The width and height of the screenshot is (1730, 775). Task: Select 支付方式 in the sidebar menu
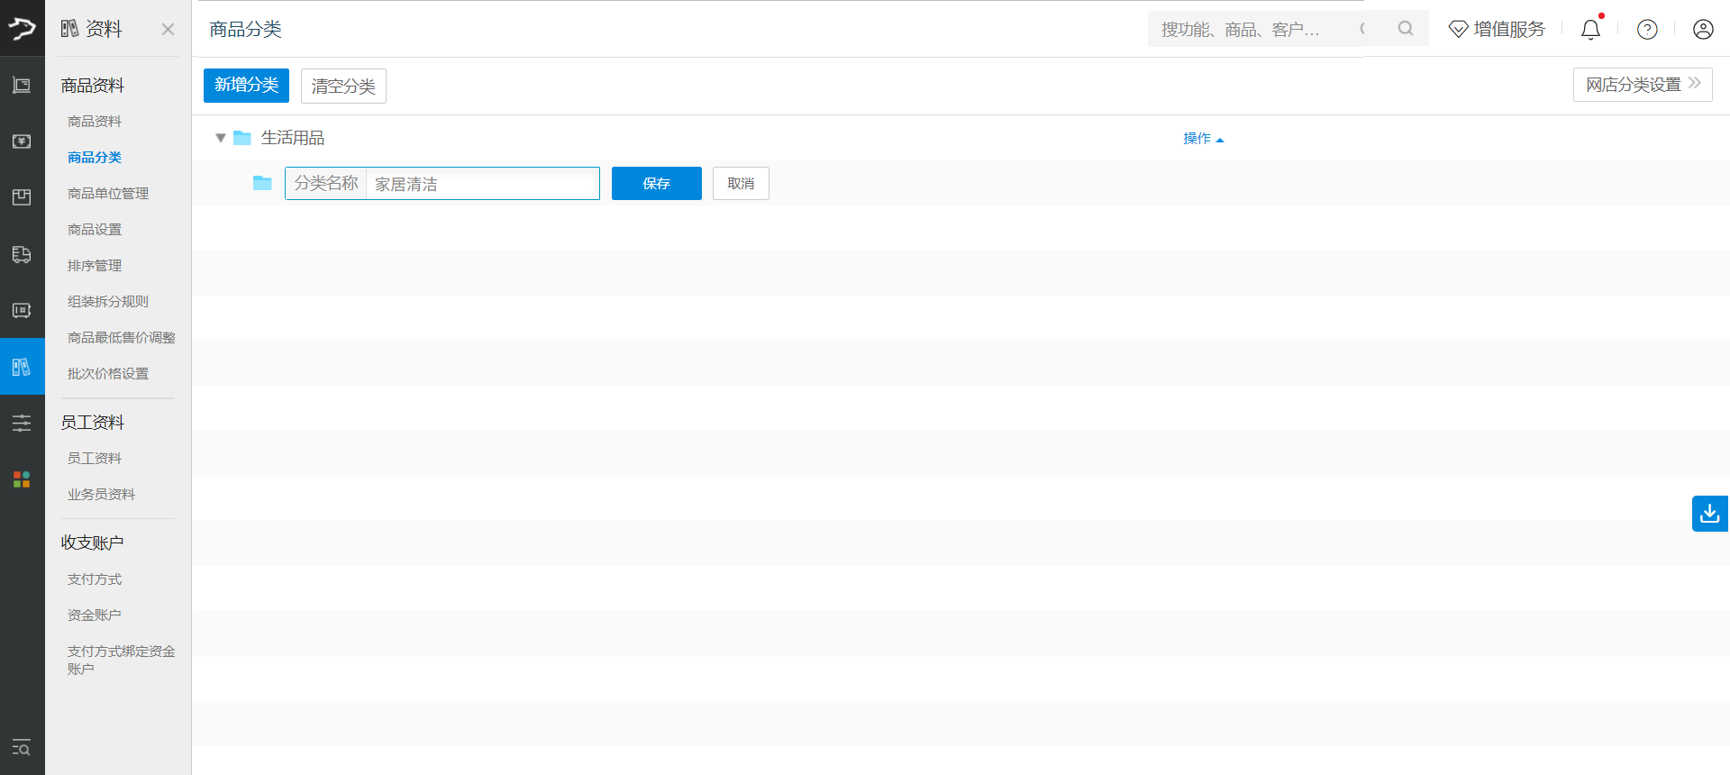95,579
